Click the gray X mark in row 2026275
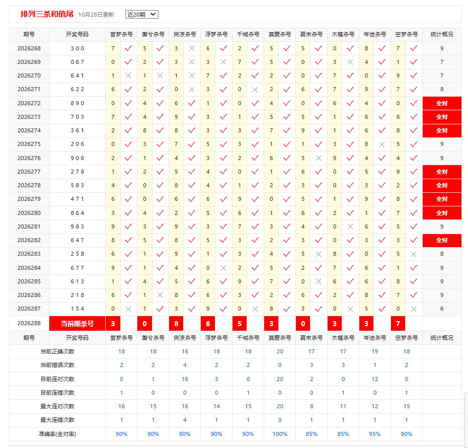Image resolution: width=468 pixels, height=448 pixels. (382, 144)
